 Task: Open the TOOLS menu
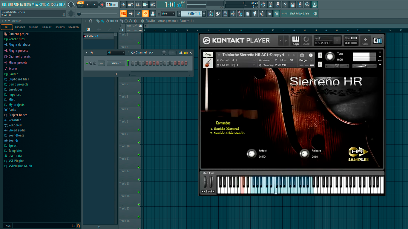(54, 4)
